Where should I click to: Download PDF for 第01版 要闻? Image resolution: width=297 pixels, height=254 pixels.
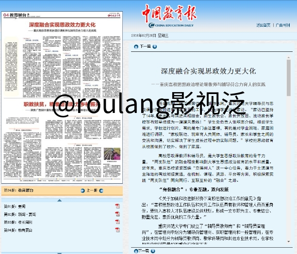(117, 206)
